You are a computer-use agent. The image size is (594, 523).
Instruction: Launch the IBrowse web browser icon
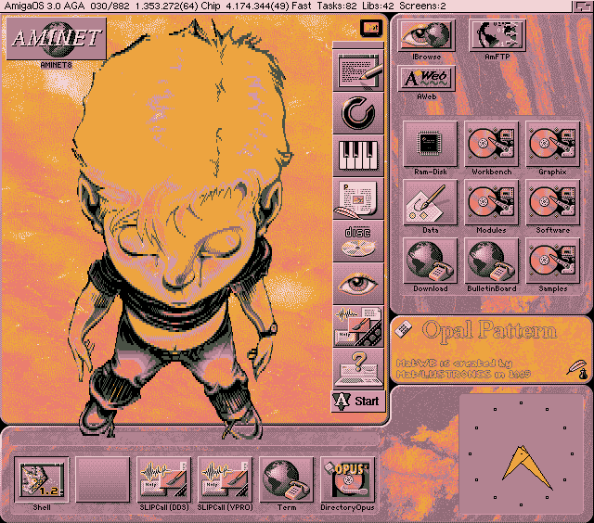point(427,35)
